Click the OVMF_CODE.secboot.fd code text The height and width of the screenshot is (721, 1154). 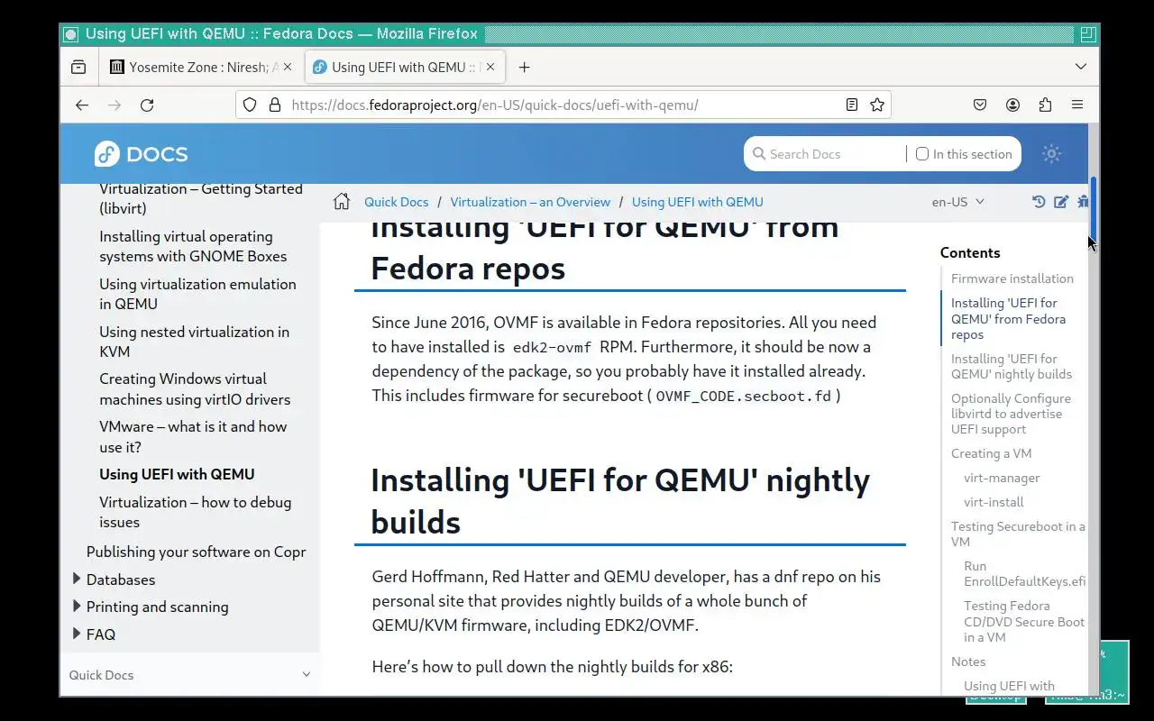pos(744,397)
